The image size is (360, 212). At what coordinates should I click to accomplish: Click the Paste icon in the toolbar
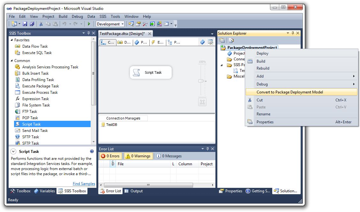coord(55,24)
